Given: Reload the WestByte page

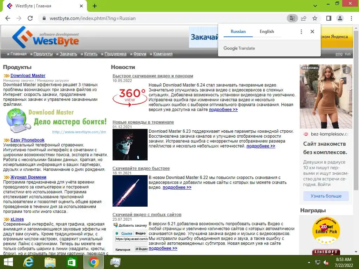Looking at the screenshot, I should 30,18.
